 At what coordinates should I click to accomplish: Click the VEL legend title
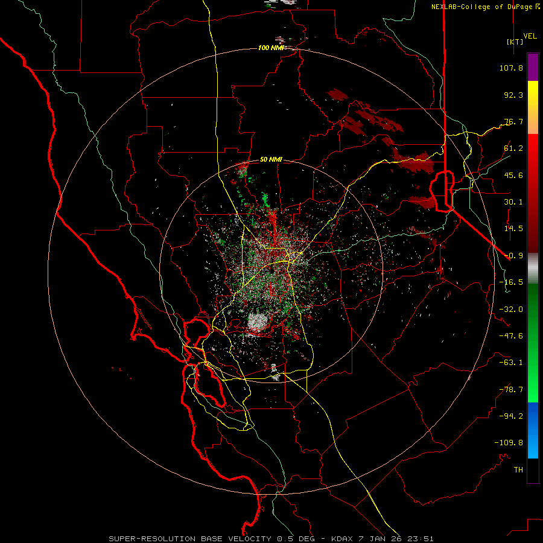530,36
